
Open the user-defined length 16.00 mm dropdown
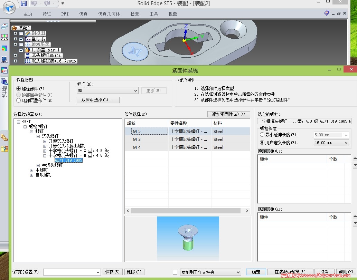click(331, 143)
